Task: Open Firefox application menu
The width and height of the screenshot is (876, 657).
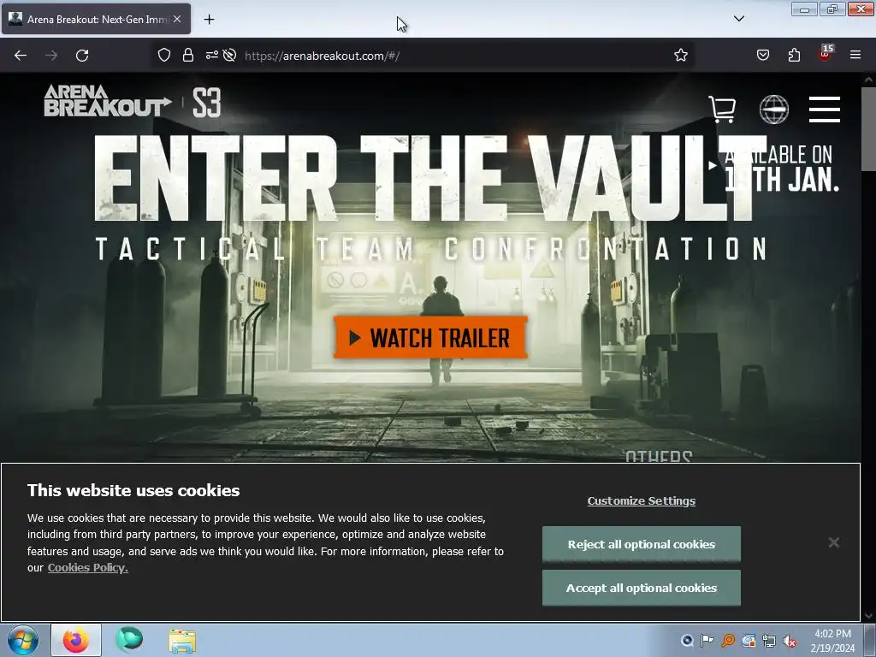Action: 855,56
